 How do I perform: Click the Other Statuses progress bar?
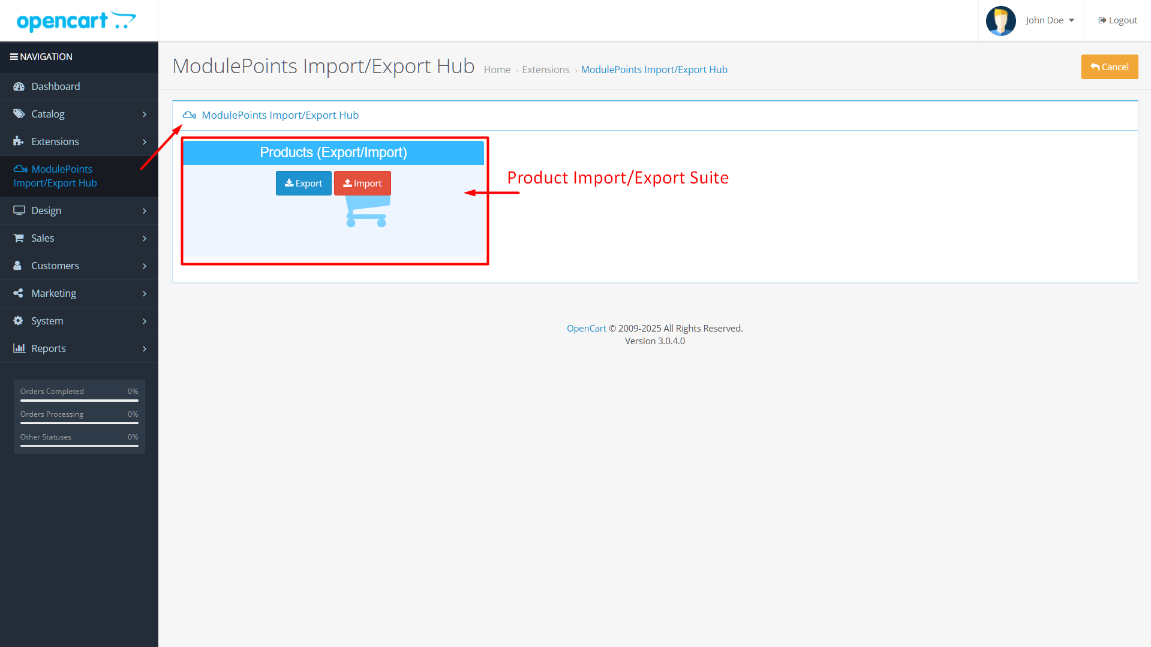(79, 446)
